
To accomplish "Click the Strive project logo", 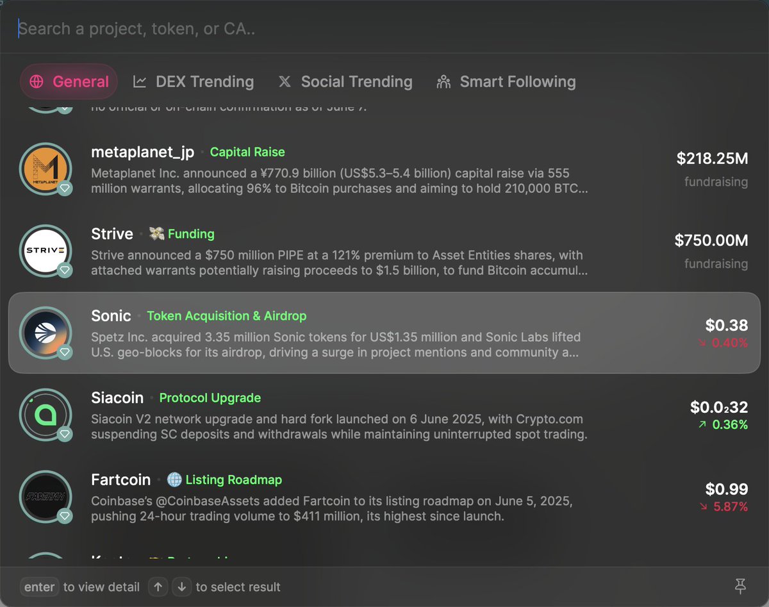I will coord(46,251).
